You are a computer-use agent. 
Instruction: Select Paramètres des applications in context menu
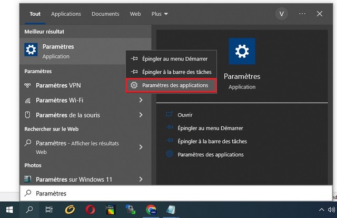point(171,85)
